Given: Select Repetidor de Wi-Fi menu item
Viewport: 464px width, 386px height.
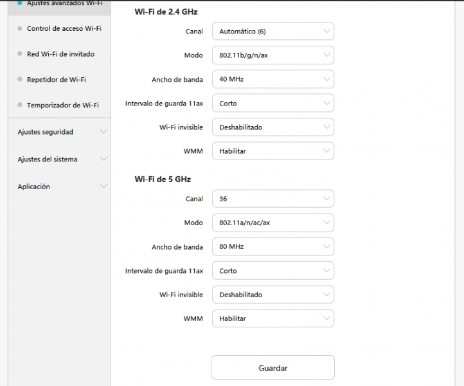Looking at the screenshot, I should tap(56, 80).
